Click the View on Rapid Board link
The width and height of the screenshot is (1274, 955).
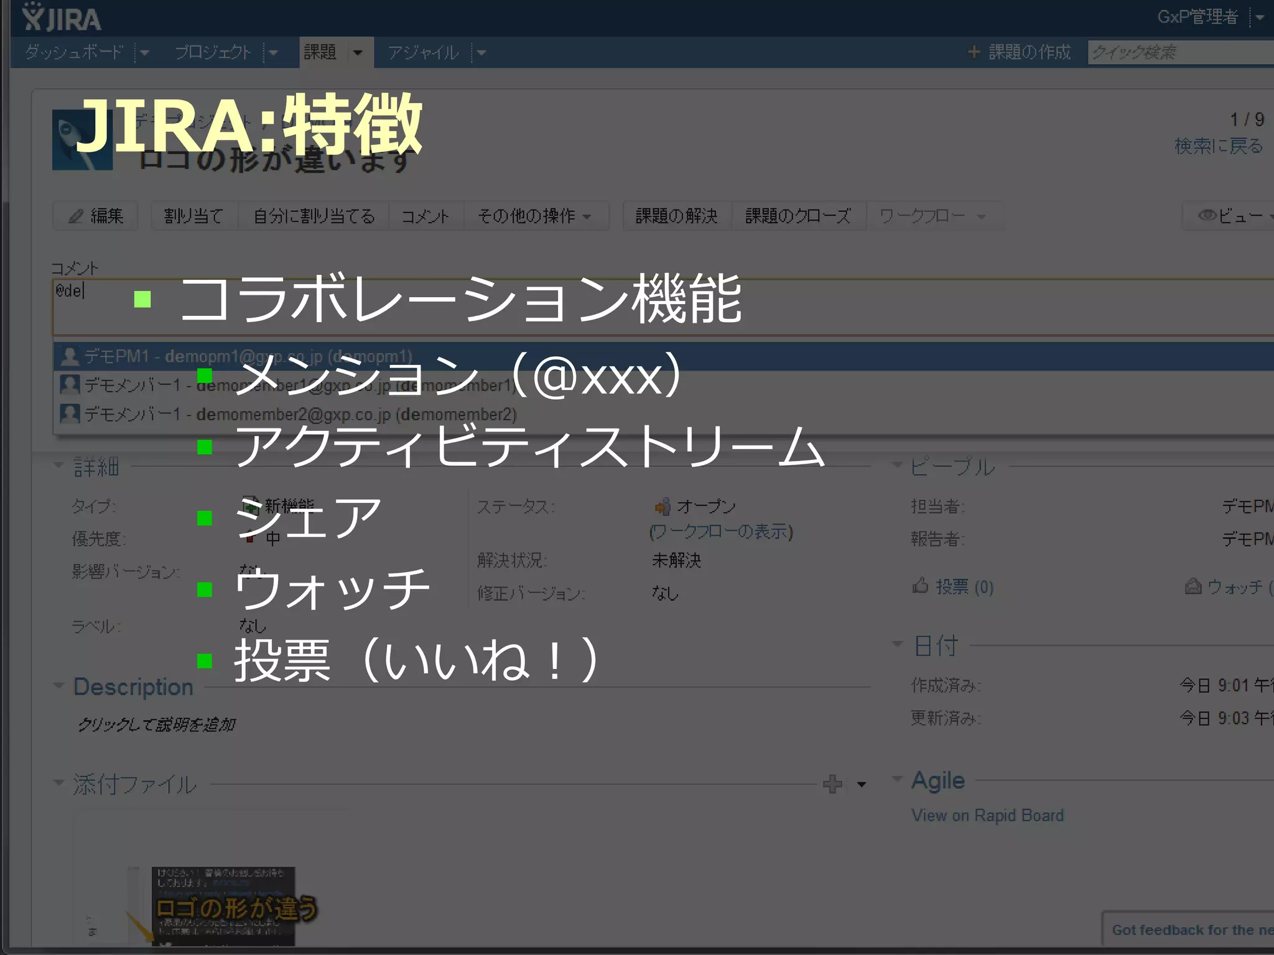988,815
